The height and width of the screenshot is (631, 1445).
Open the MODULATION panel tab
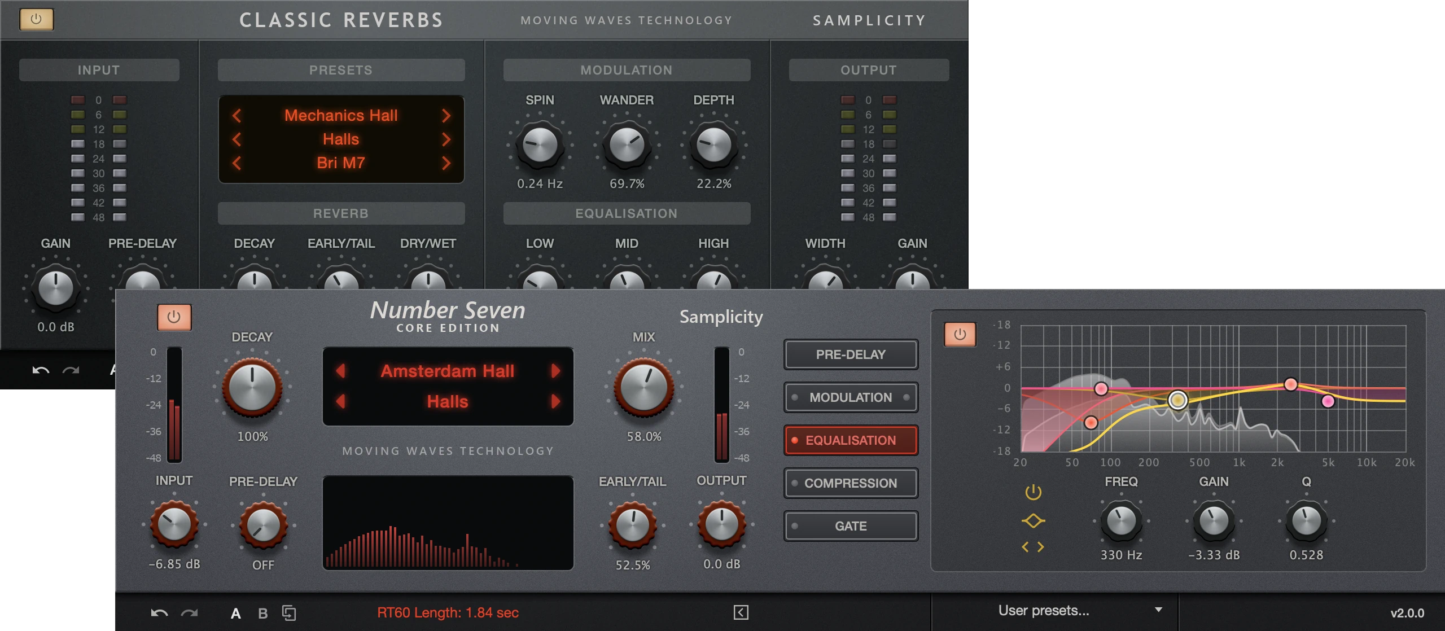pos(851,397)
